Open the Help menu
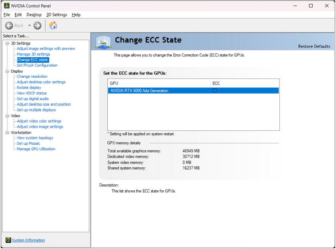This screenshot has width=336, height=249. pyautogui.click(x=76, y=15)
